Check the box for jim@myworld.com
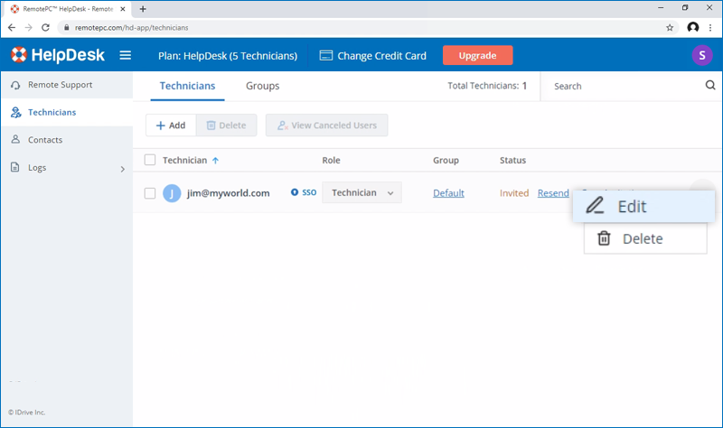Viewport: 723px width, 428px height. coord(150,193)
